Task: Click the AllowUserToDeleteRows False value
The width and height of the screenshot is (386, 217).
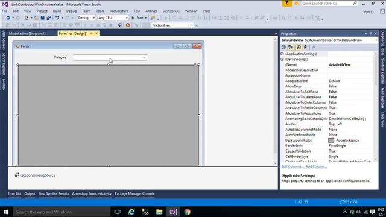Action: pyautogui.click(x=332, y=97)
